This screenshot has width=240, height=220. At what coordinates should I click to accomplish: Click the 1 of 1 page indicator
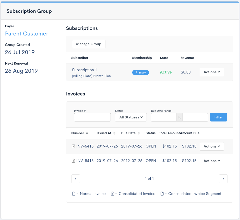[x=149, y=178]
